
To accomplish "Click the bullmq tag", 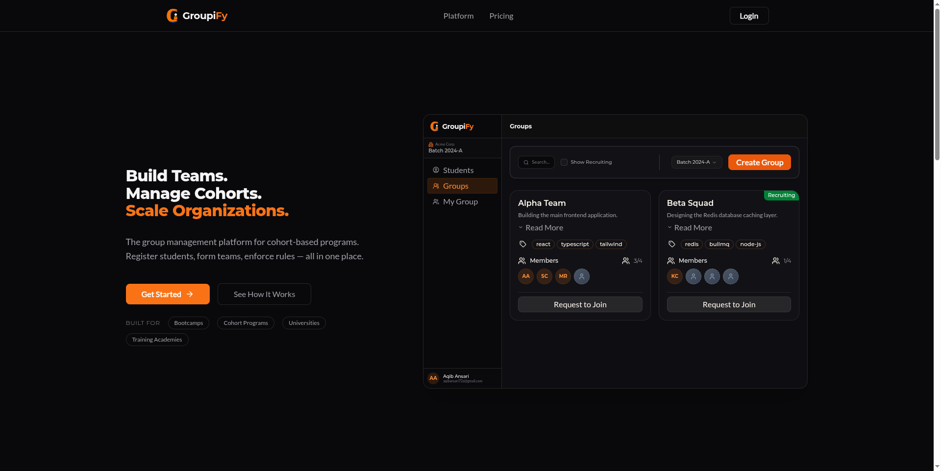I will [x=719, y=244].
